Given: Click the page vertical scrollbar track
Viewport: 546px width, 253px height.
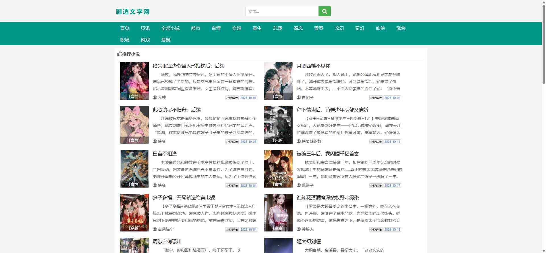Looking at the screenshot, I should coord(543,170).
